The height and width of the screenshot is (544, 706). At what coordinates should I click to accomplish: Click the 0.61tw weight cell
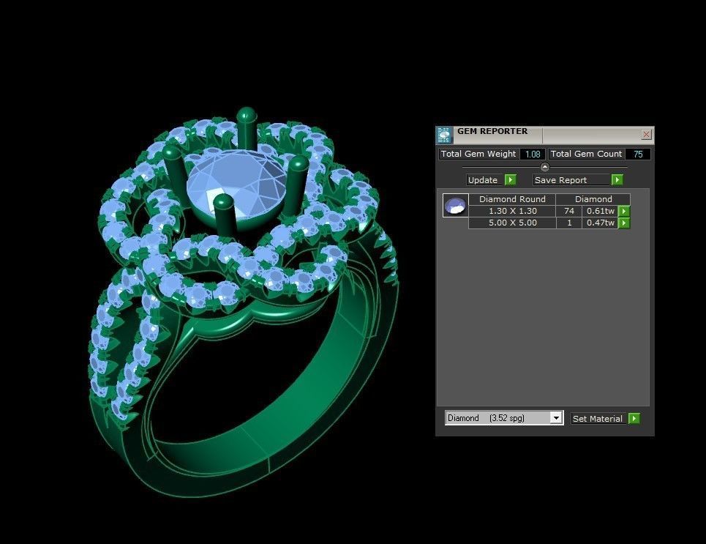coord(600,211)
